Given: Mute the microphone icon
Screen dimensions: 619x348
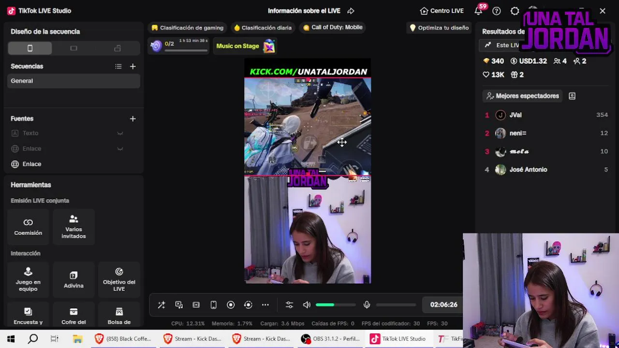Looking at the screenshot, I should pyautogui.click(x=367, y=304).
